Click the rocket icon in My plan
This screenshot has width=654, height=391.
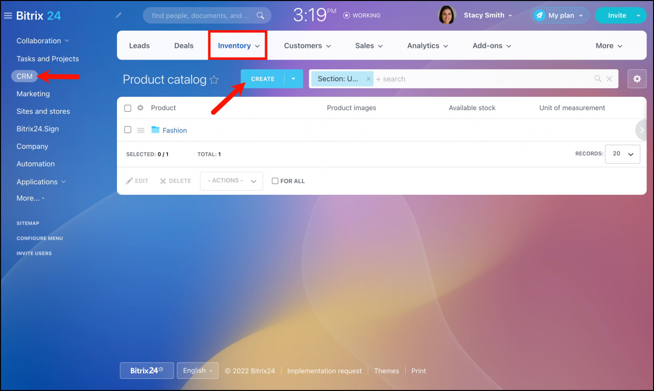(x=540, y=16)
